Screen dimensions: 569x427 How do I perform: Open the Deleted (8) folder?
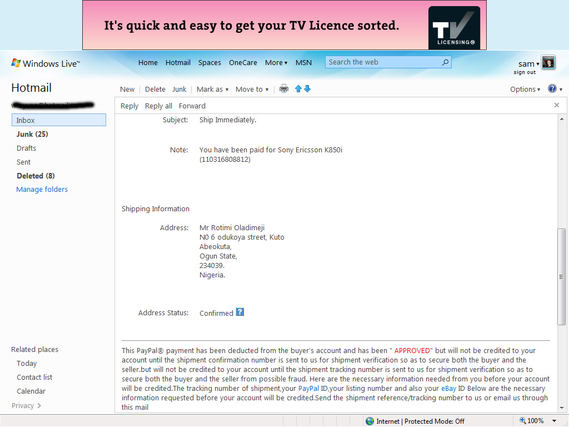click(36, 176)
